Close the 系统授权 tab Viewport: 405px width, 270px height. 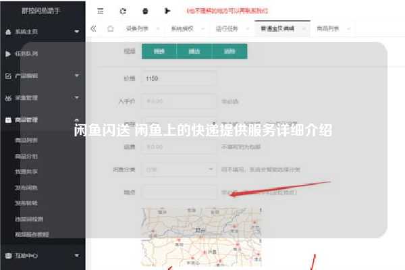click(202, 28)
